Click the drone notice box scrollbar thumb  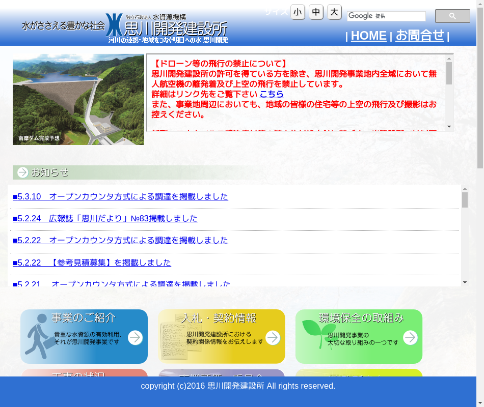pyautogui.click(x=449, y=73)
